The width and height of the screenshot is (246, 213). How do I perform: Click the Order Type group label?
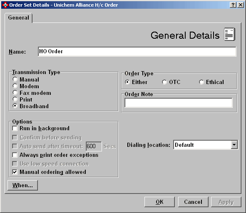[139, 73]
